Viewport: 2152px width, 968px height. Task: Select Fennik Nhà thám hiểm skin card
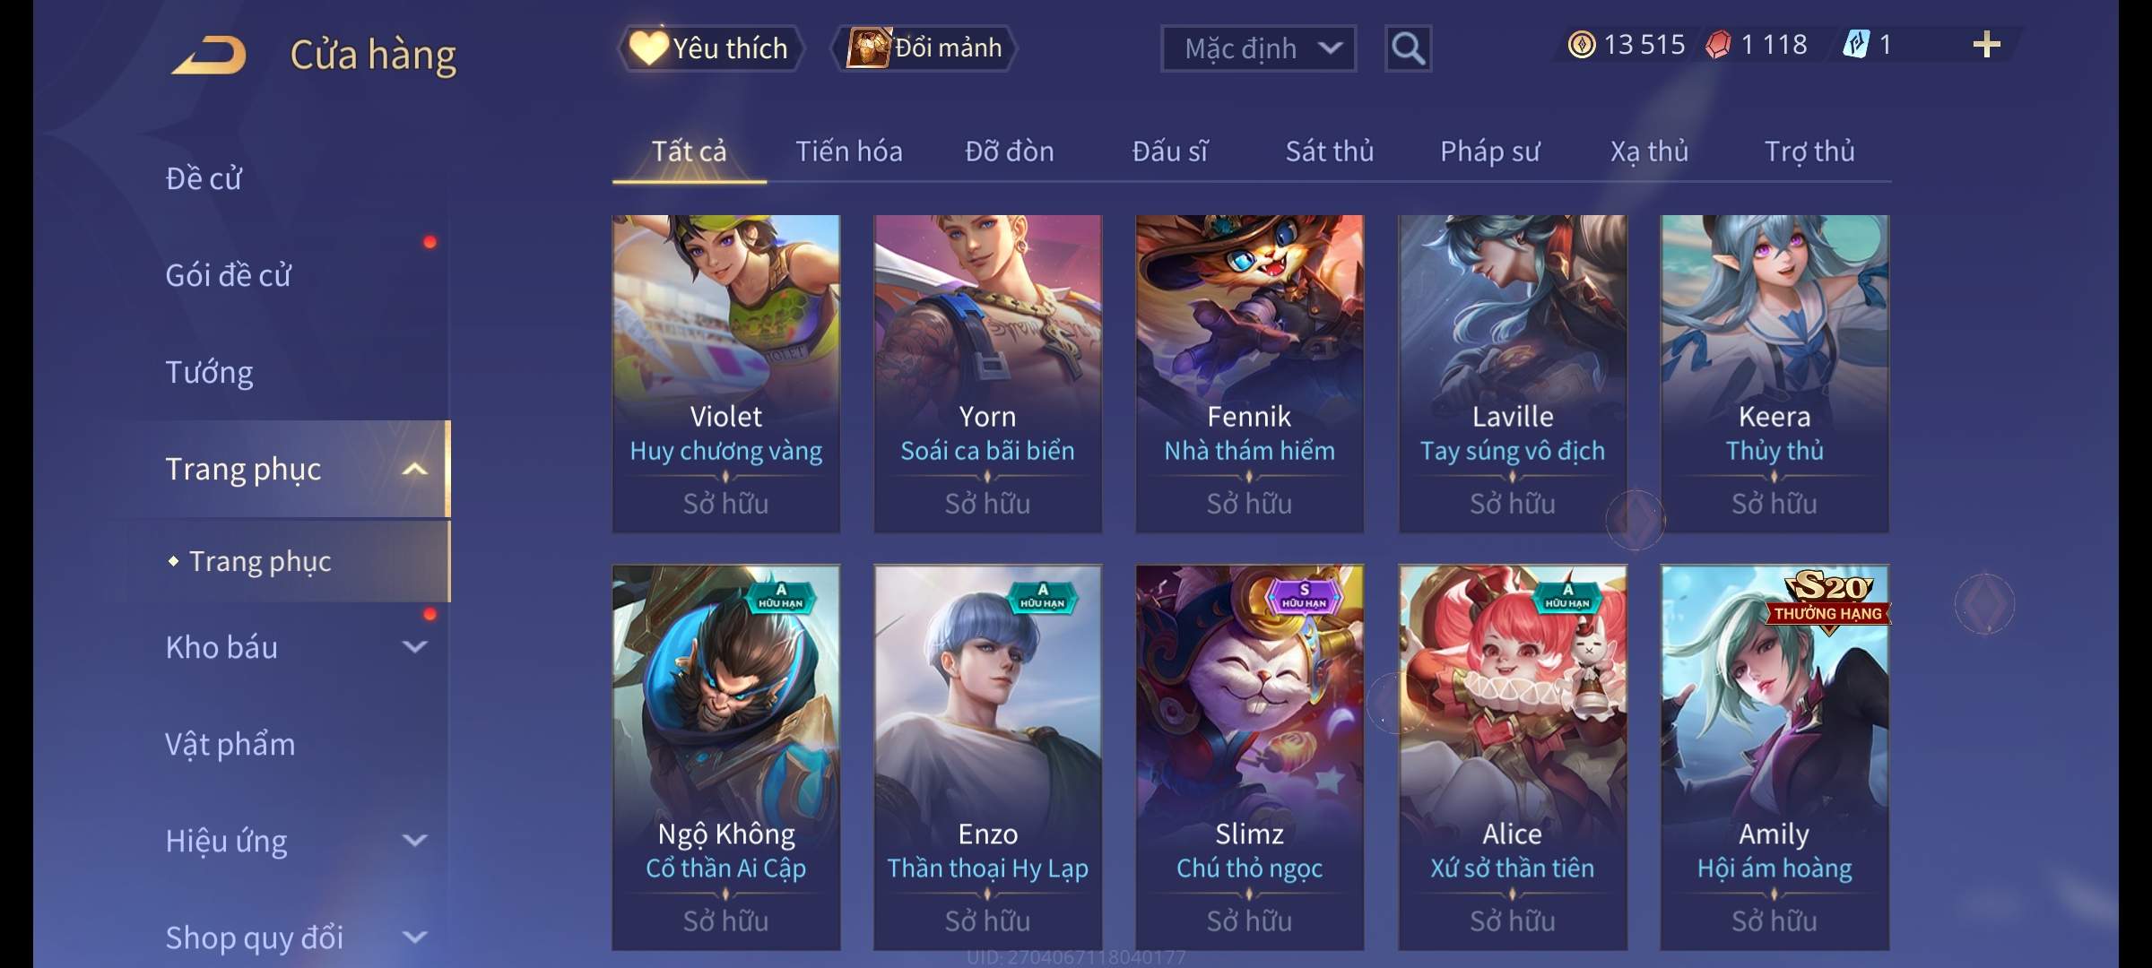[1250, 374]
